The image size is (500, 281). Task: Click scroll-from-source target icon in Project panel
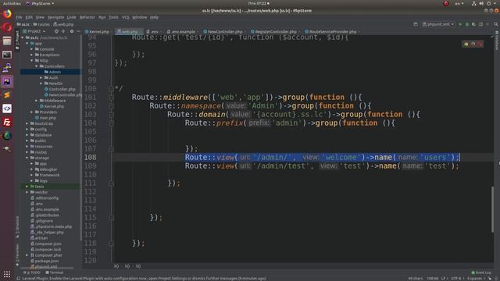56,31
